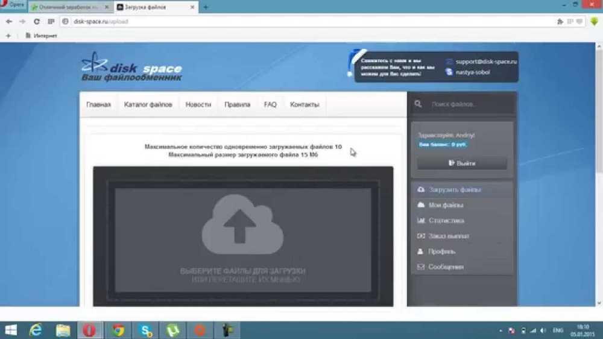Screen dimensions: 603x339
Task: Show hidden system tray icons
Action: click(502, 331)
